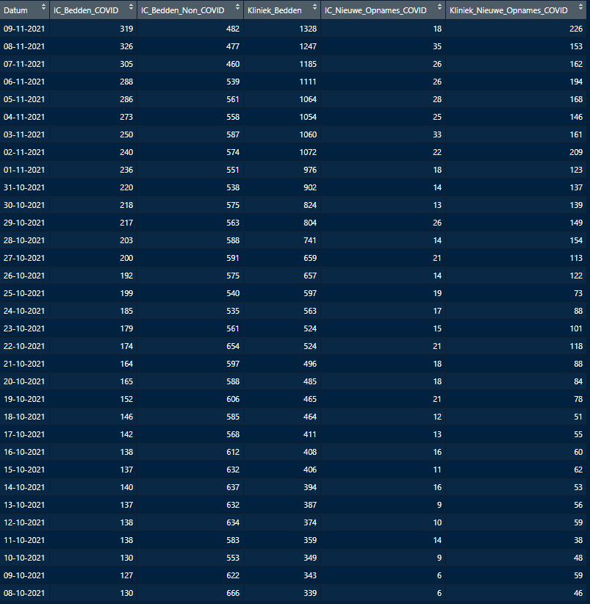The image size is (590, 604).
Task: Click Kliniek new admissions value 38
Action: pos(578,541)
